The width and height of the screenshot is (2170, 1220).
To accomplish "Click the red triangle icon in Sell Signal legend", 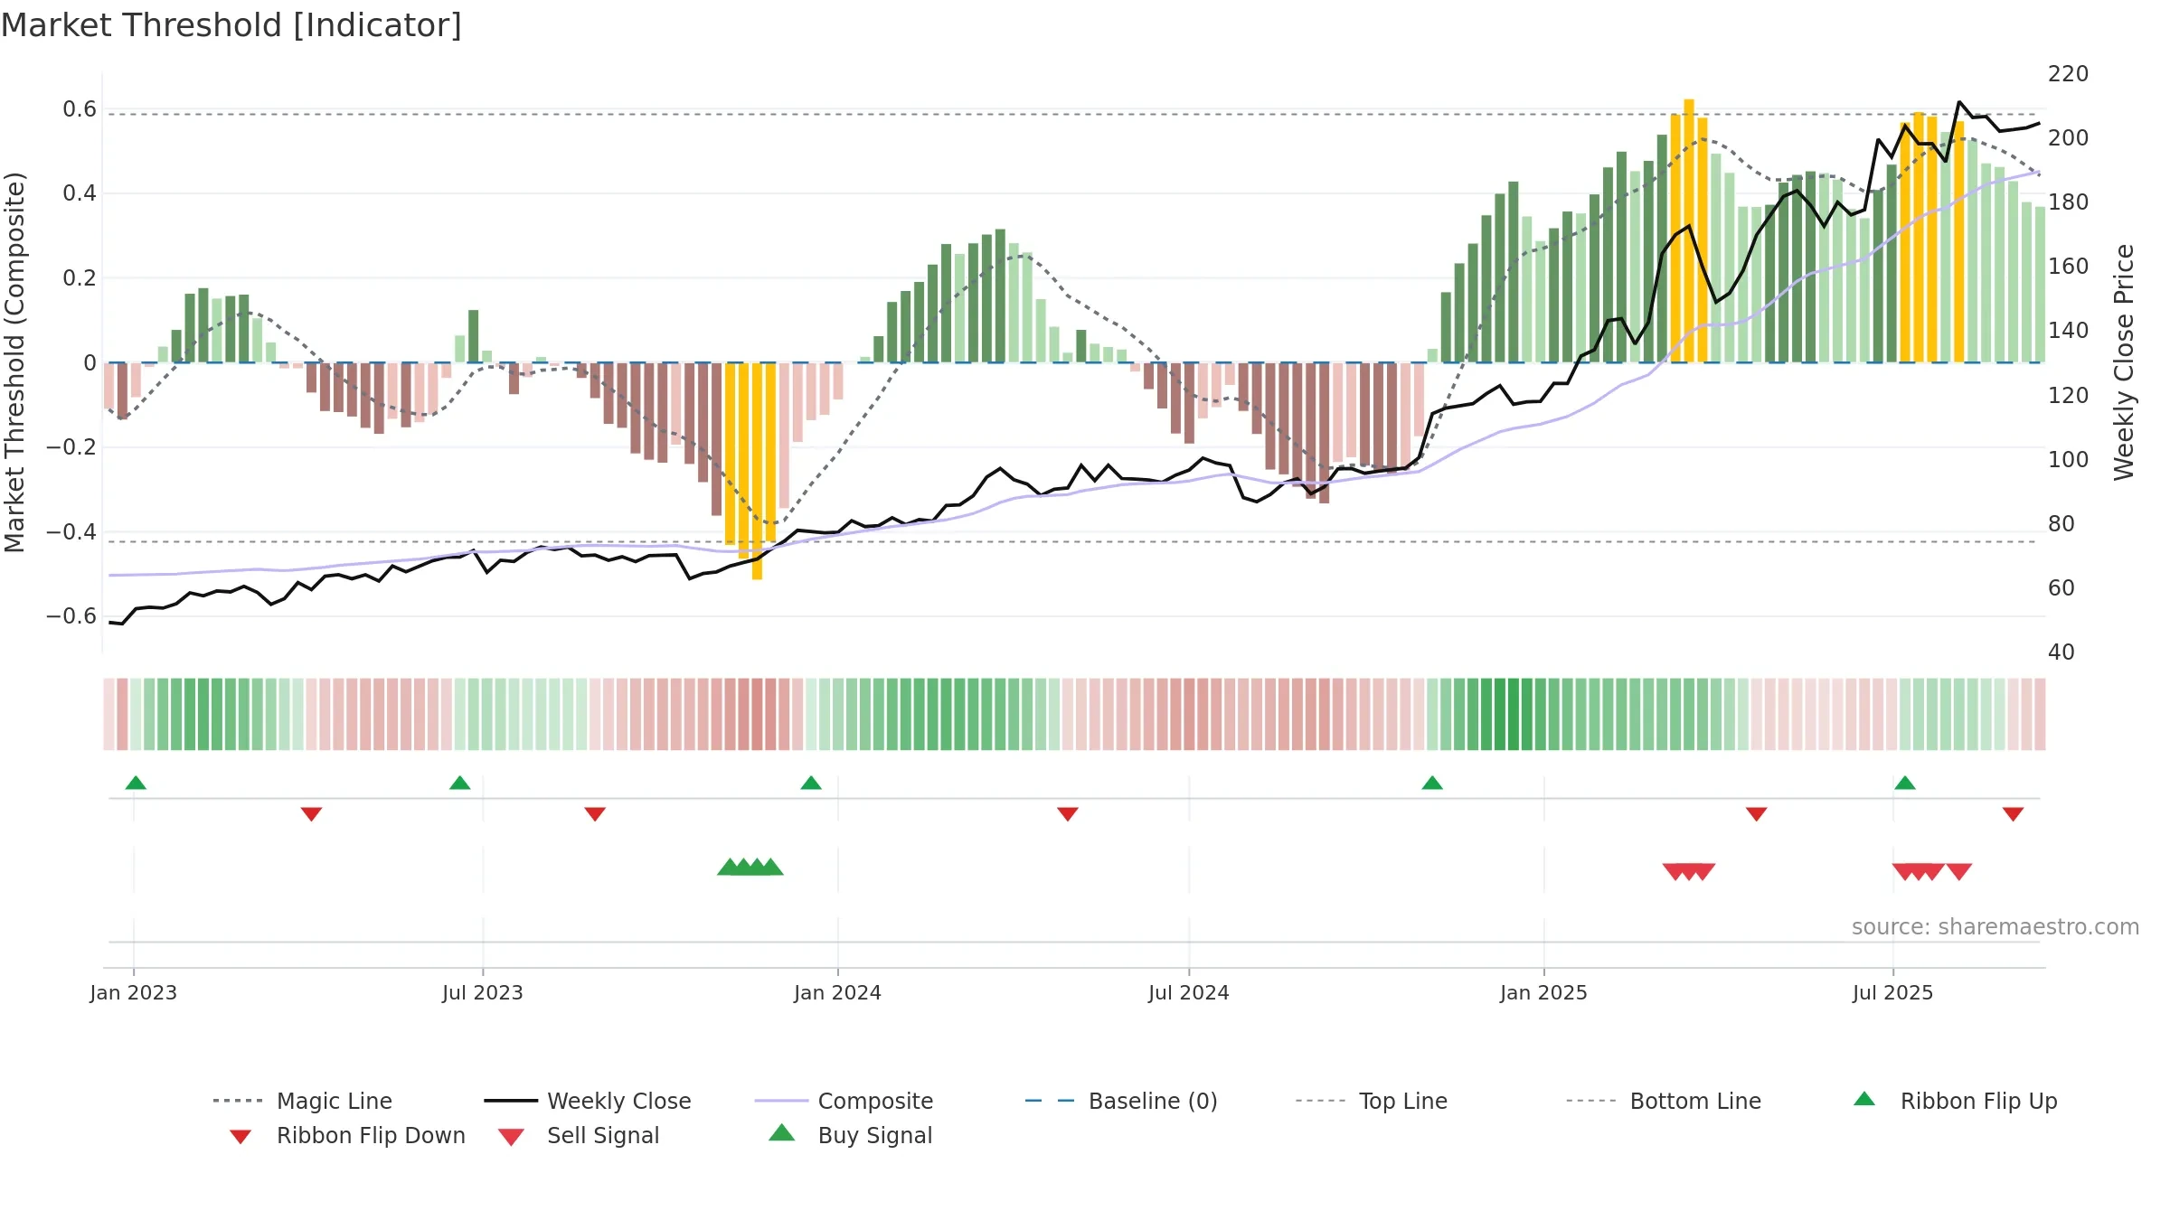I will coord(512,1137).
